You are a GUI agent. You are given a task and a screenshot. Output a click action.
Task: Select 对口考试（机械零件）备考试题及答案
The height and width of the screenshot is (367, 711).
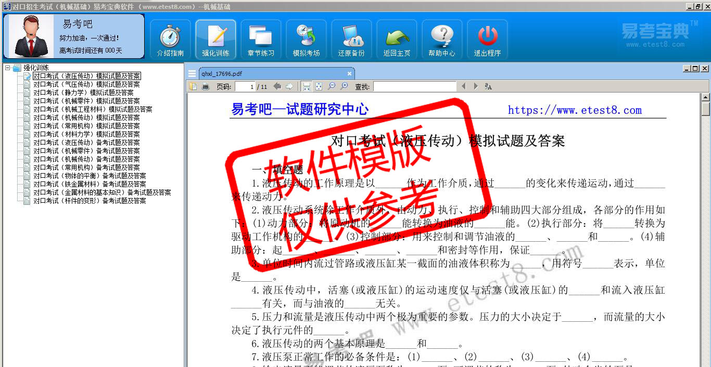(86, 151)
